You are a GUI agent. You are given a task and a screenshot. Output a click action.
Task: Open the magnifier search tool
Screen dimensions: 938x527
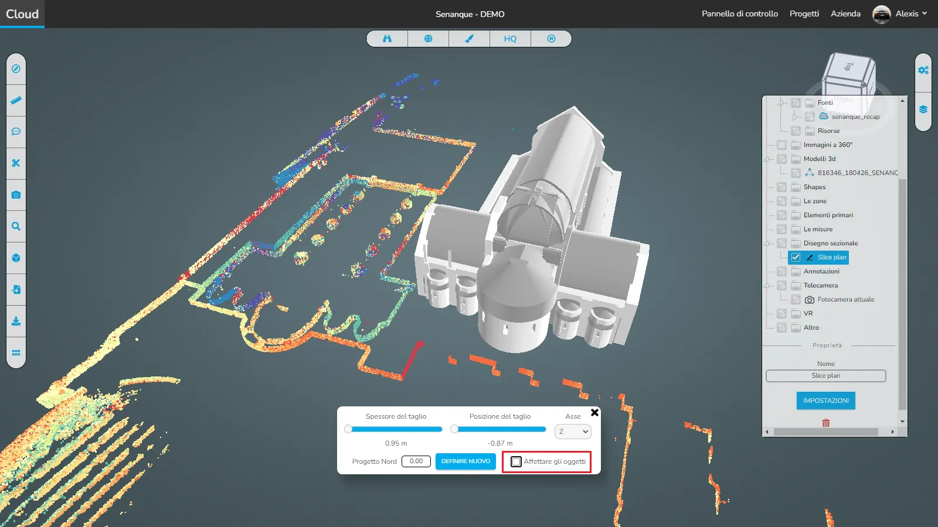tap(16, 227)
